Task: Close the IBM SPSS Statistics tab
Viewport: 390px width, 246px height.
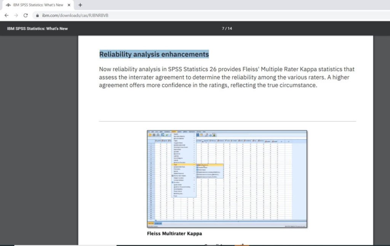Action: 69,5
